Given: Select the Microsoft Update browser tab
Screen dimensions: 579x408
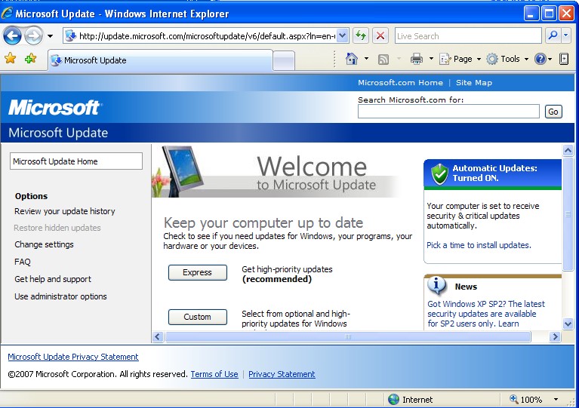Looking at the screenshot, I should [x=160, y=60].
